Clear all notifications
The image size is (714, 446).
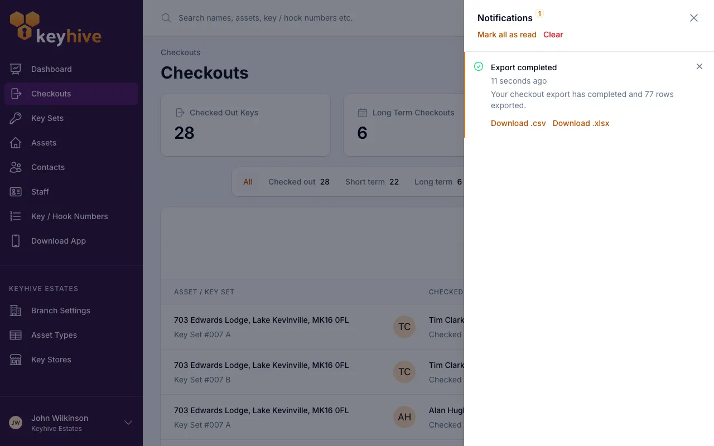click(x=553, y=35)
